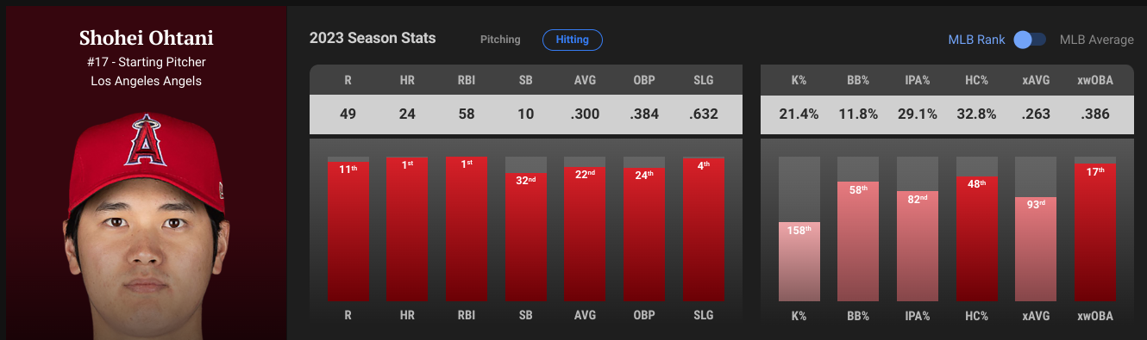The image size is (1147, 340).
Task: Select the Hitting stats tab
Action: click(x=573, y=40)
